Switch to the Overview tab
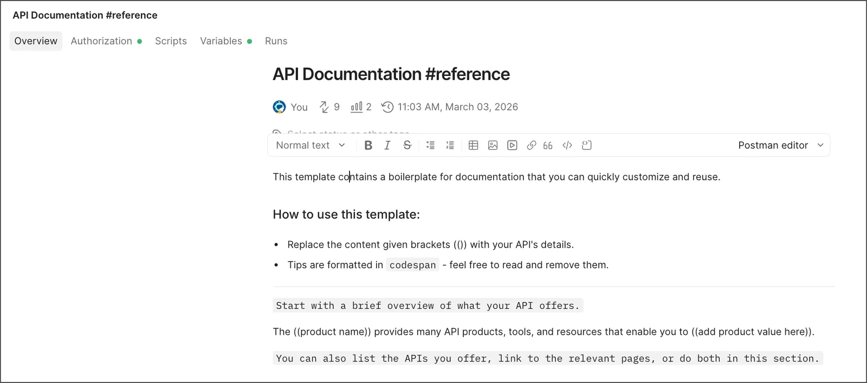Image resolution: width=867 pixels, height=383 pixels. [x=36, y=41]
